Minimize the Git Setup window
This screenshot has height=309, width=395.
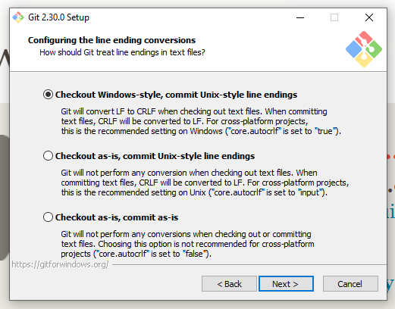300,17
